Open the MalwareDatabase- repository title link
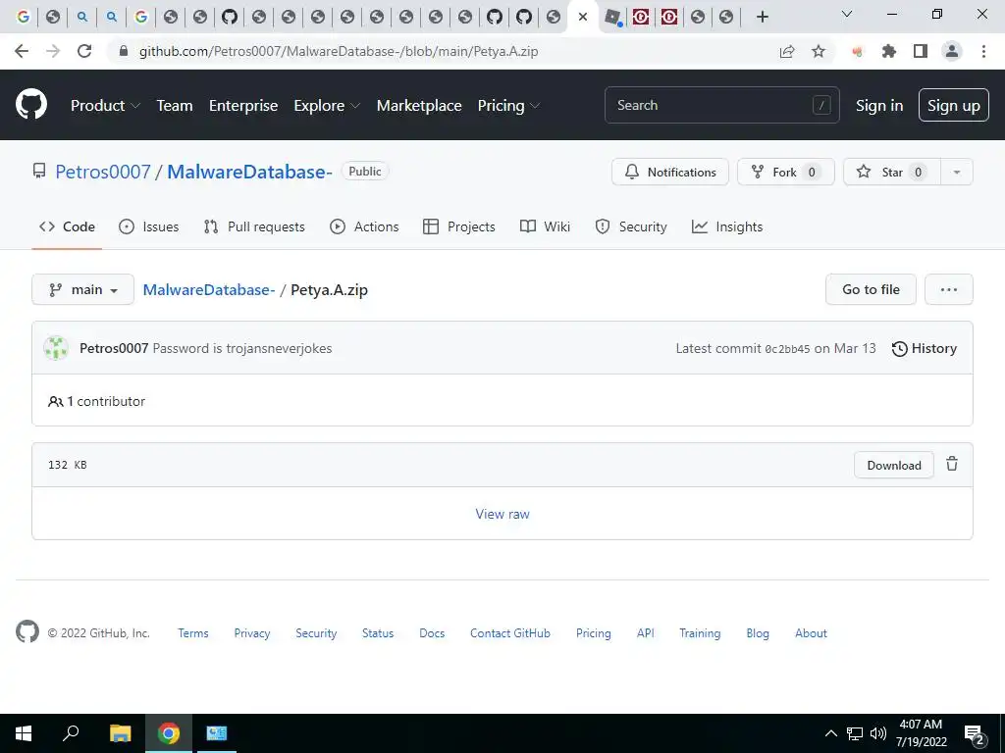Viewport: 1005px width, 753px height. pos(249,172)
